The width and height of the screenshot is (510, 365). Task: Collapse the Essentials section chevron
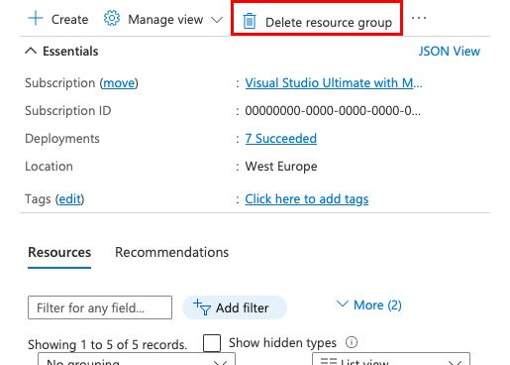pos(31,51)
